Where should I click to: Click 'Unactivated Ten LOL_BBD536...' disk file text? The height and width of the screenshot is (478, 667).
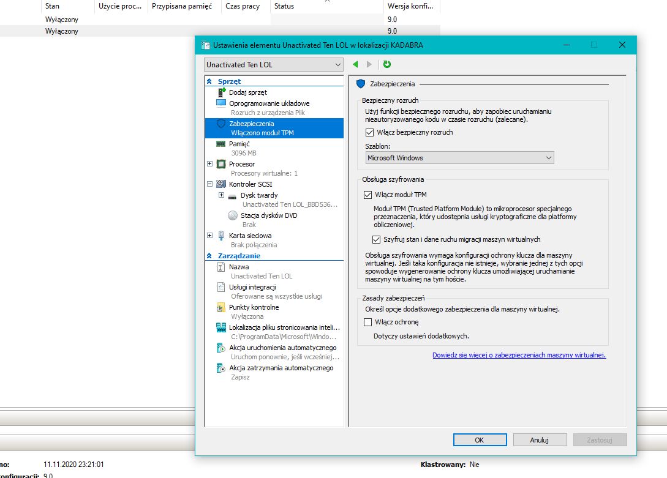290,204
